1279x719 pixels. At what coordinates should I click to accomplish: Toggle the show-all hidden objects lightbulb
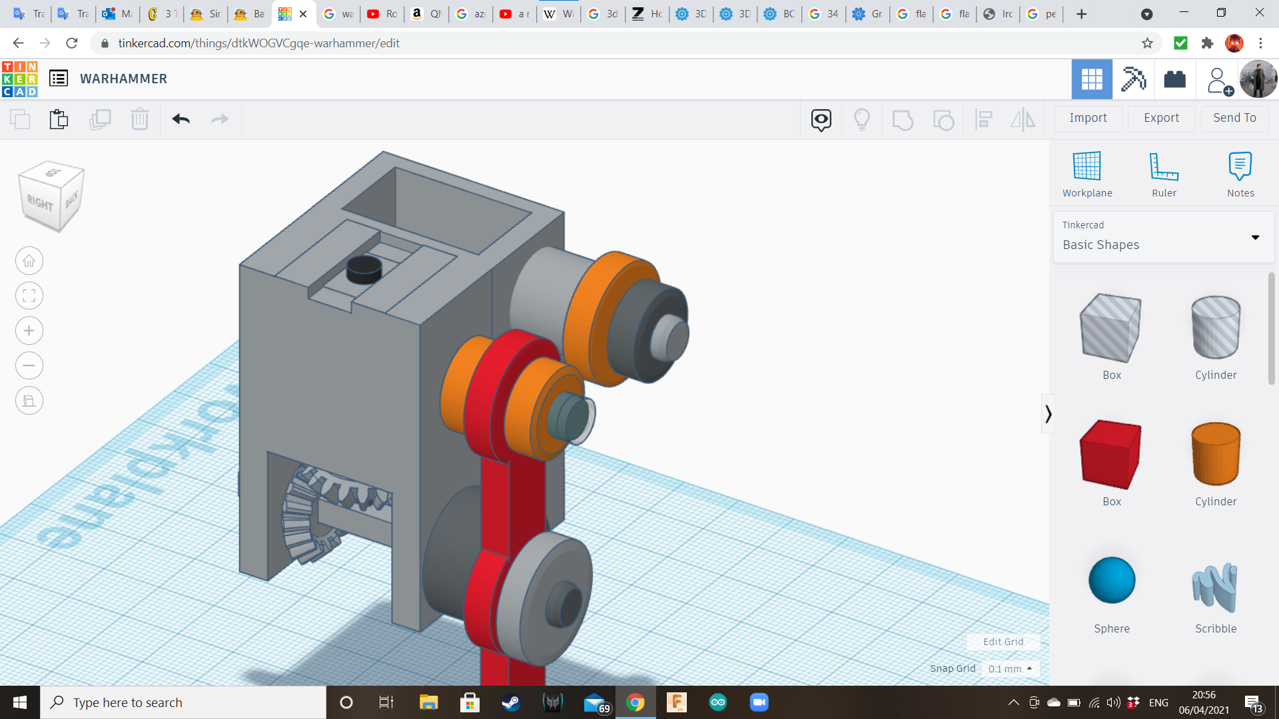[863, 120]
